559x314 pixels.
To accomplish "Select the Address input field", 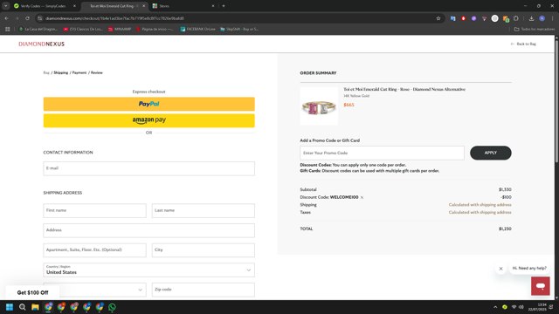I will coord(149,230).
